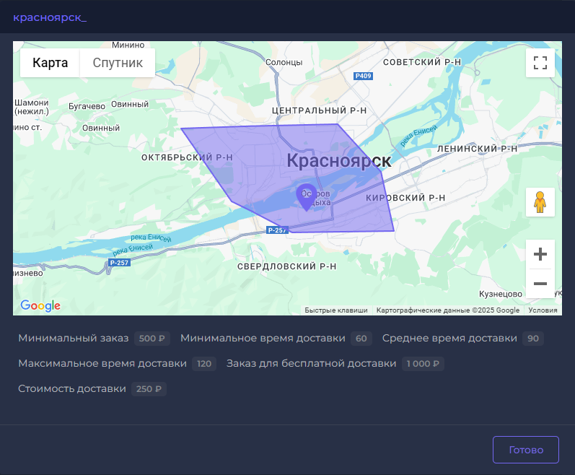Zoom out on the map
Viewport: 575px width, 475px height.
pyautogui.click(x=540, y=284)
